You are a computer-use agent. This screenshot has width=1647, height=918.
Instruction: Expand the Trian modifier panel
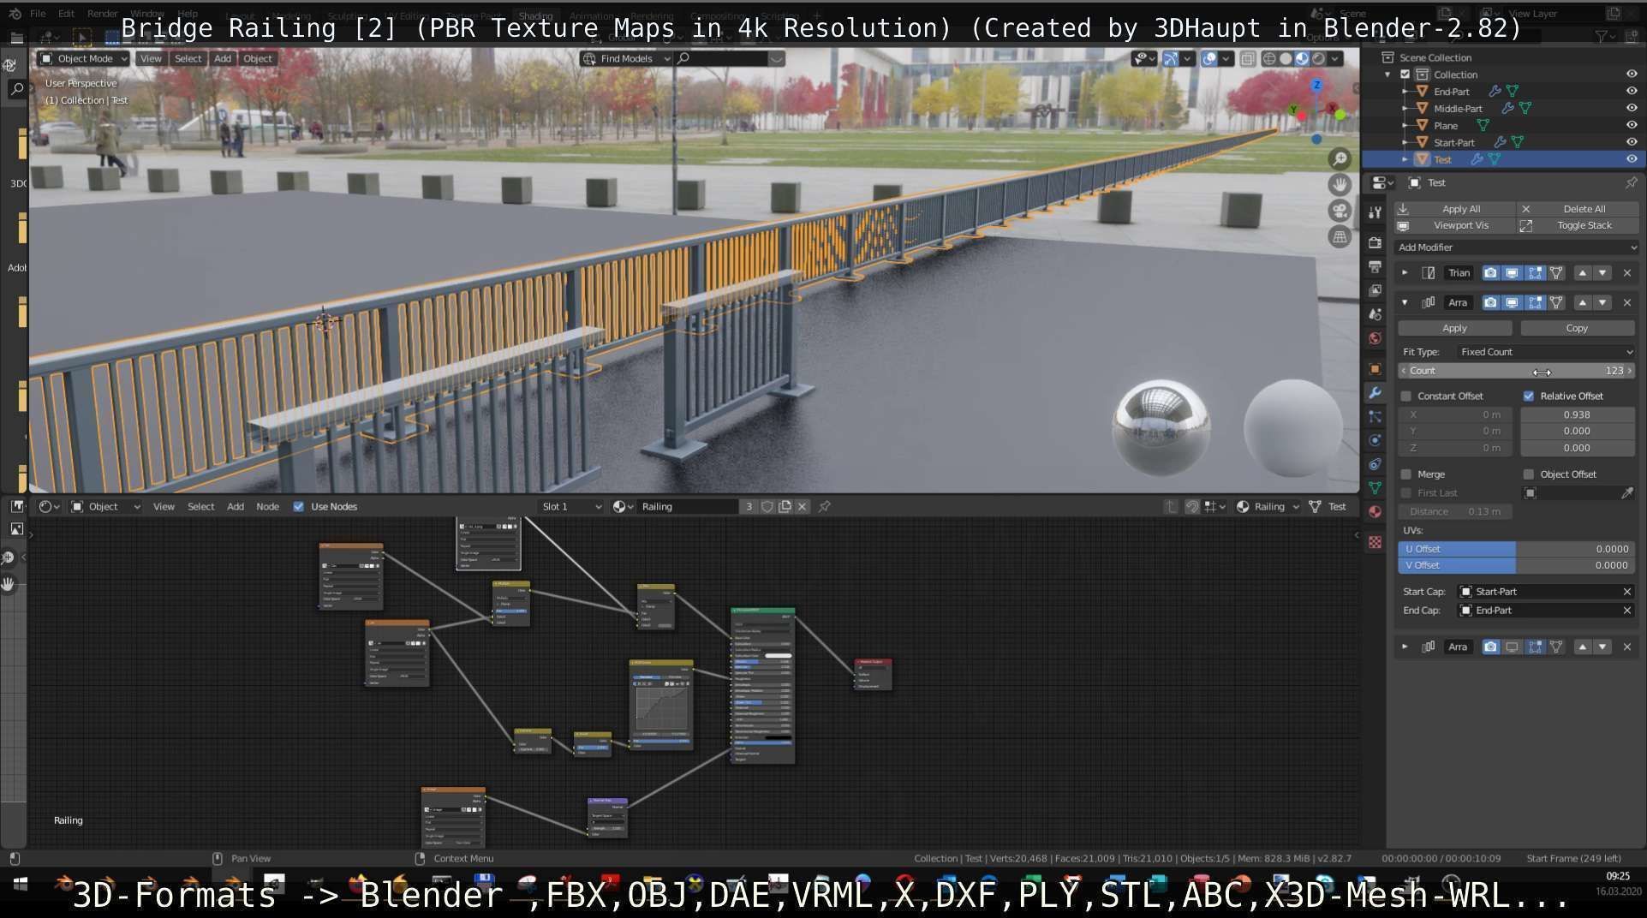coord(1405,273)
